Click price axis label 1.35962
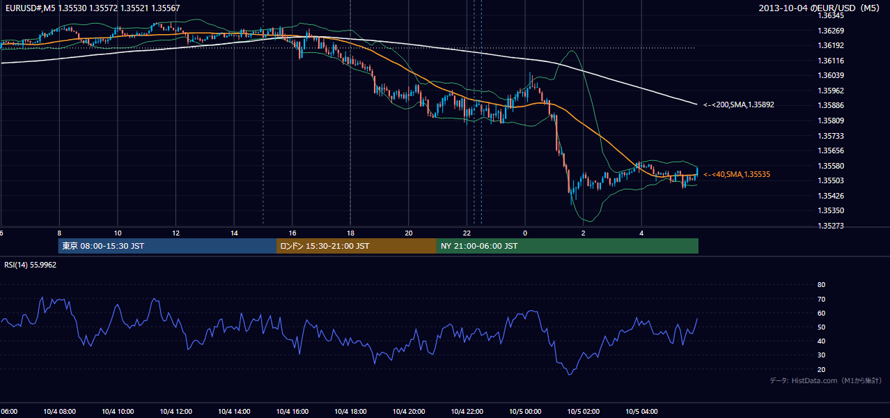Screen dimensions: 890x418 click(832, 91)
